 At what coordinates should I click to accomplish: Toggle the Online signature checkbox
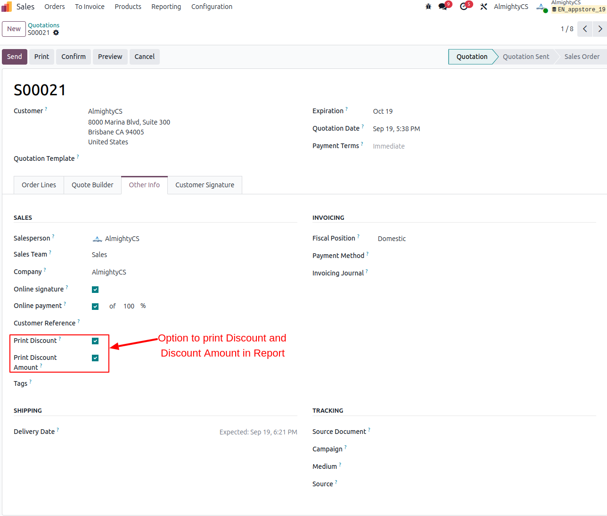tap(95, 290)
